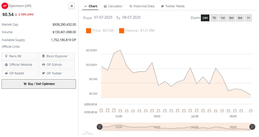
Task: Click the OP Github icon
Action: click(x=43, y=64)
